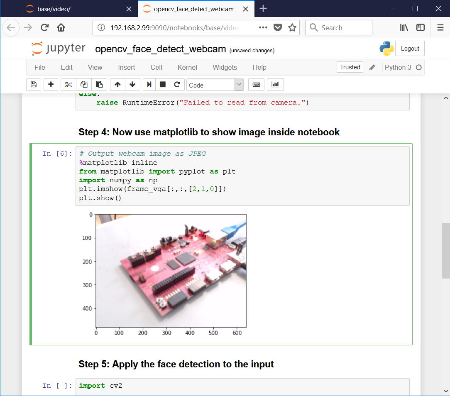Open the Kernel menu

pyautogui.click(x=187, y=67)
